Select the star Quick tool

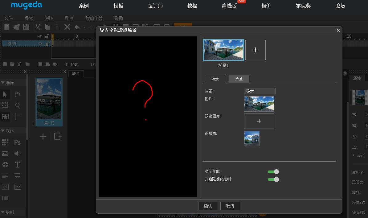(x=5, y=117)
